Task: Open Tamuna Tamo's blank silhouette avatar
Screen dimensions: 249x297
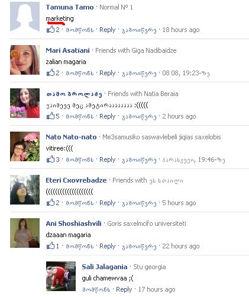Action: (25, 17)
